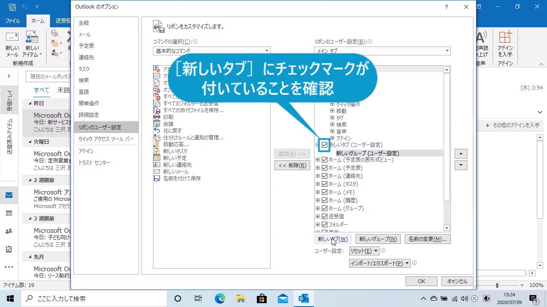This screenshot has height=307, width=547.
Task: Click Move Up arrow button
Action: pos(461,153)
